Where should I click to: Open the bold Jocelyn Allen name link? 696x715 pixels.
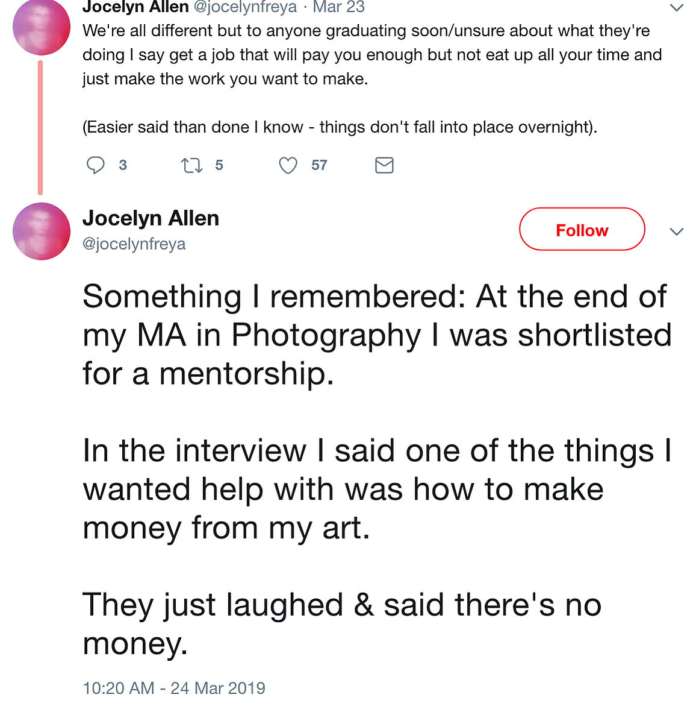[151, 218]
